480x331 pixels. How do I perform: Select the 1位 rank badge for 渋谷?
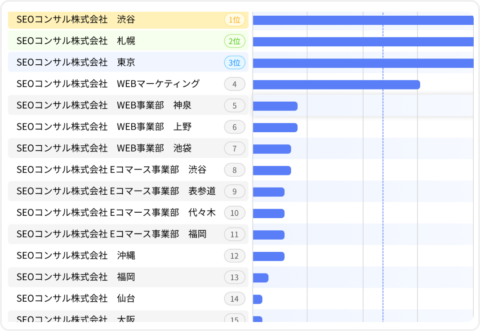pyautogui.click(x=235, y=20)
